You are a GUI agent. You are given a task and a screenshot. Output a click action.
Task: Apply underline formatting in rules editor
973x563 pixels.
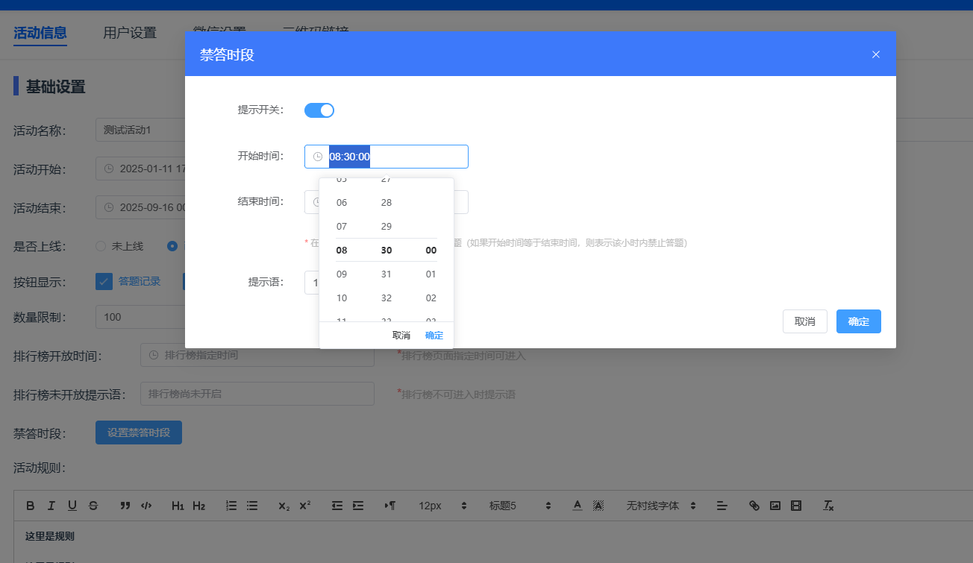pos(72,506)
